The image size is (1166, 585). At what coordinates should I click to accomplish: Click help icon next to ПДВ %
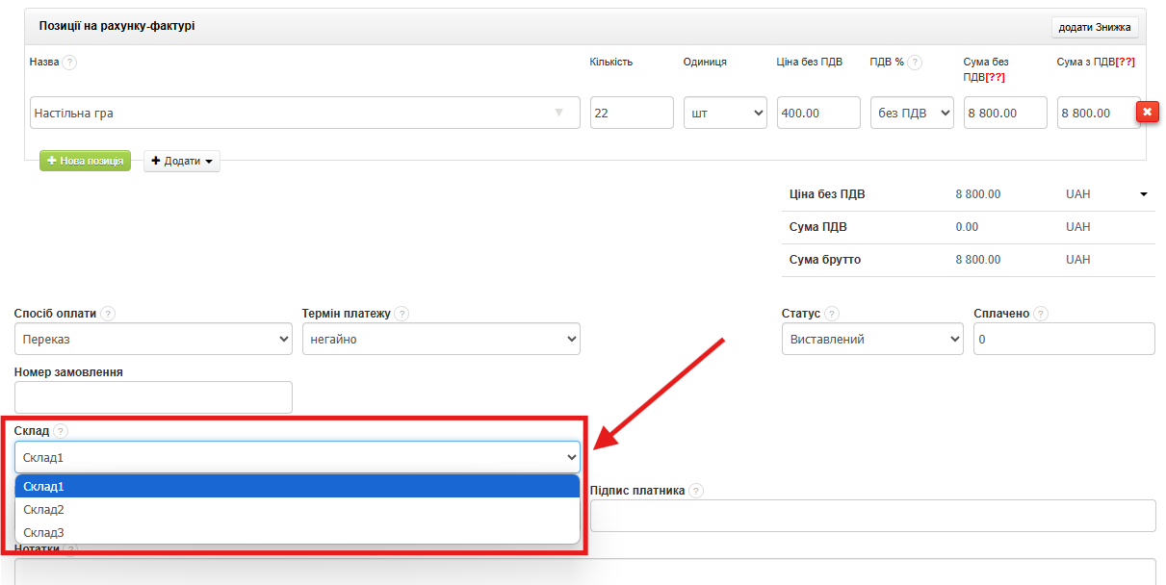coord(915,63)
